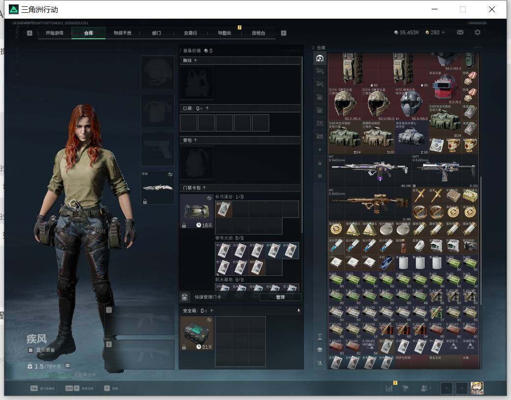The height and width of the screenshot is (400, 511).
Task: Pin the 安全箱 panel with the pin icon
Action: click(x=298, y=311)
